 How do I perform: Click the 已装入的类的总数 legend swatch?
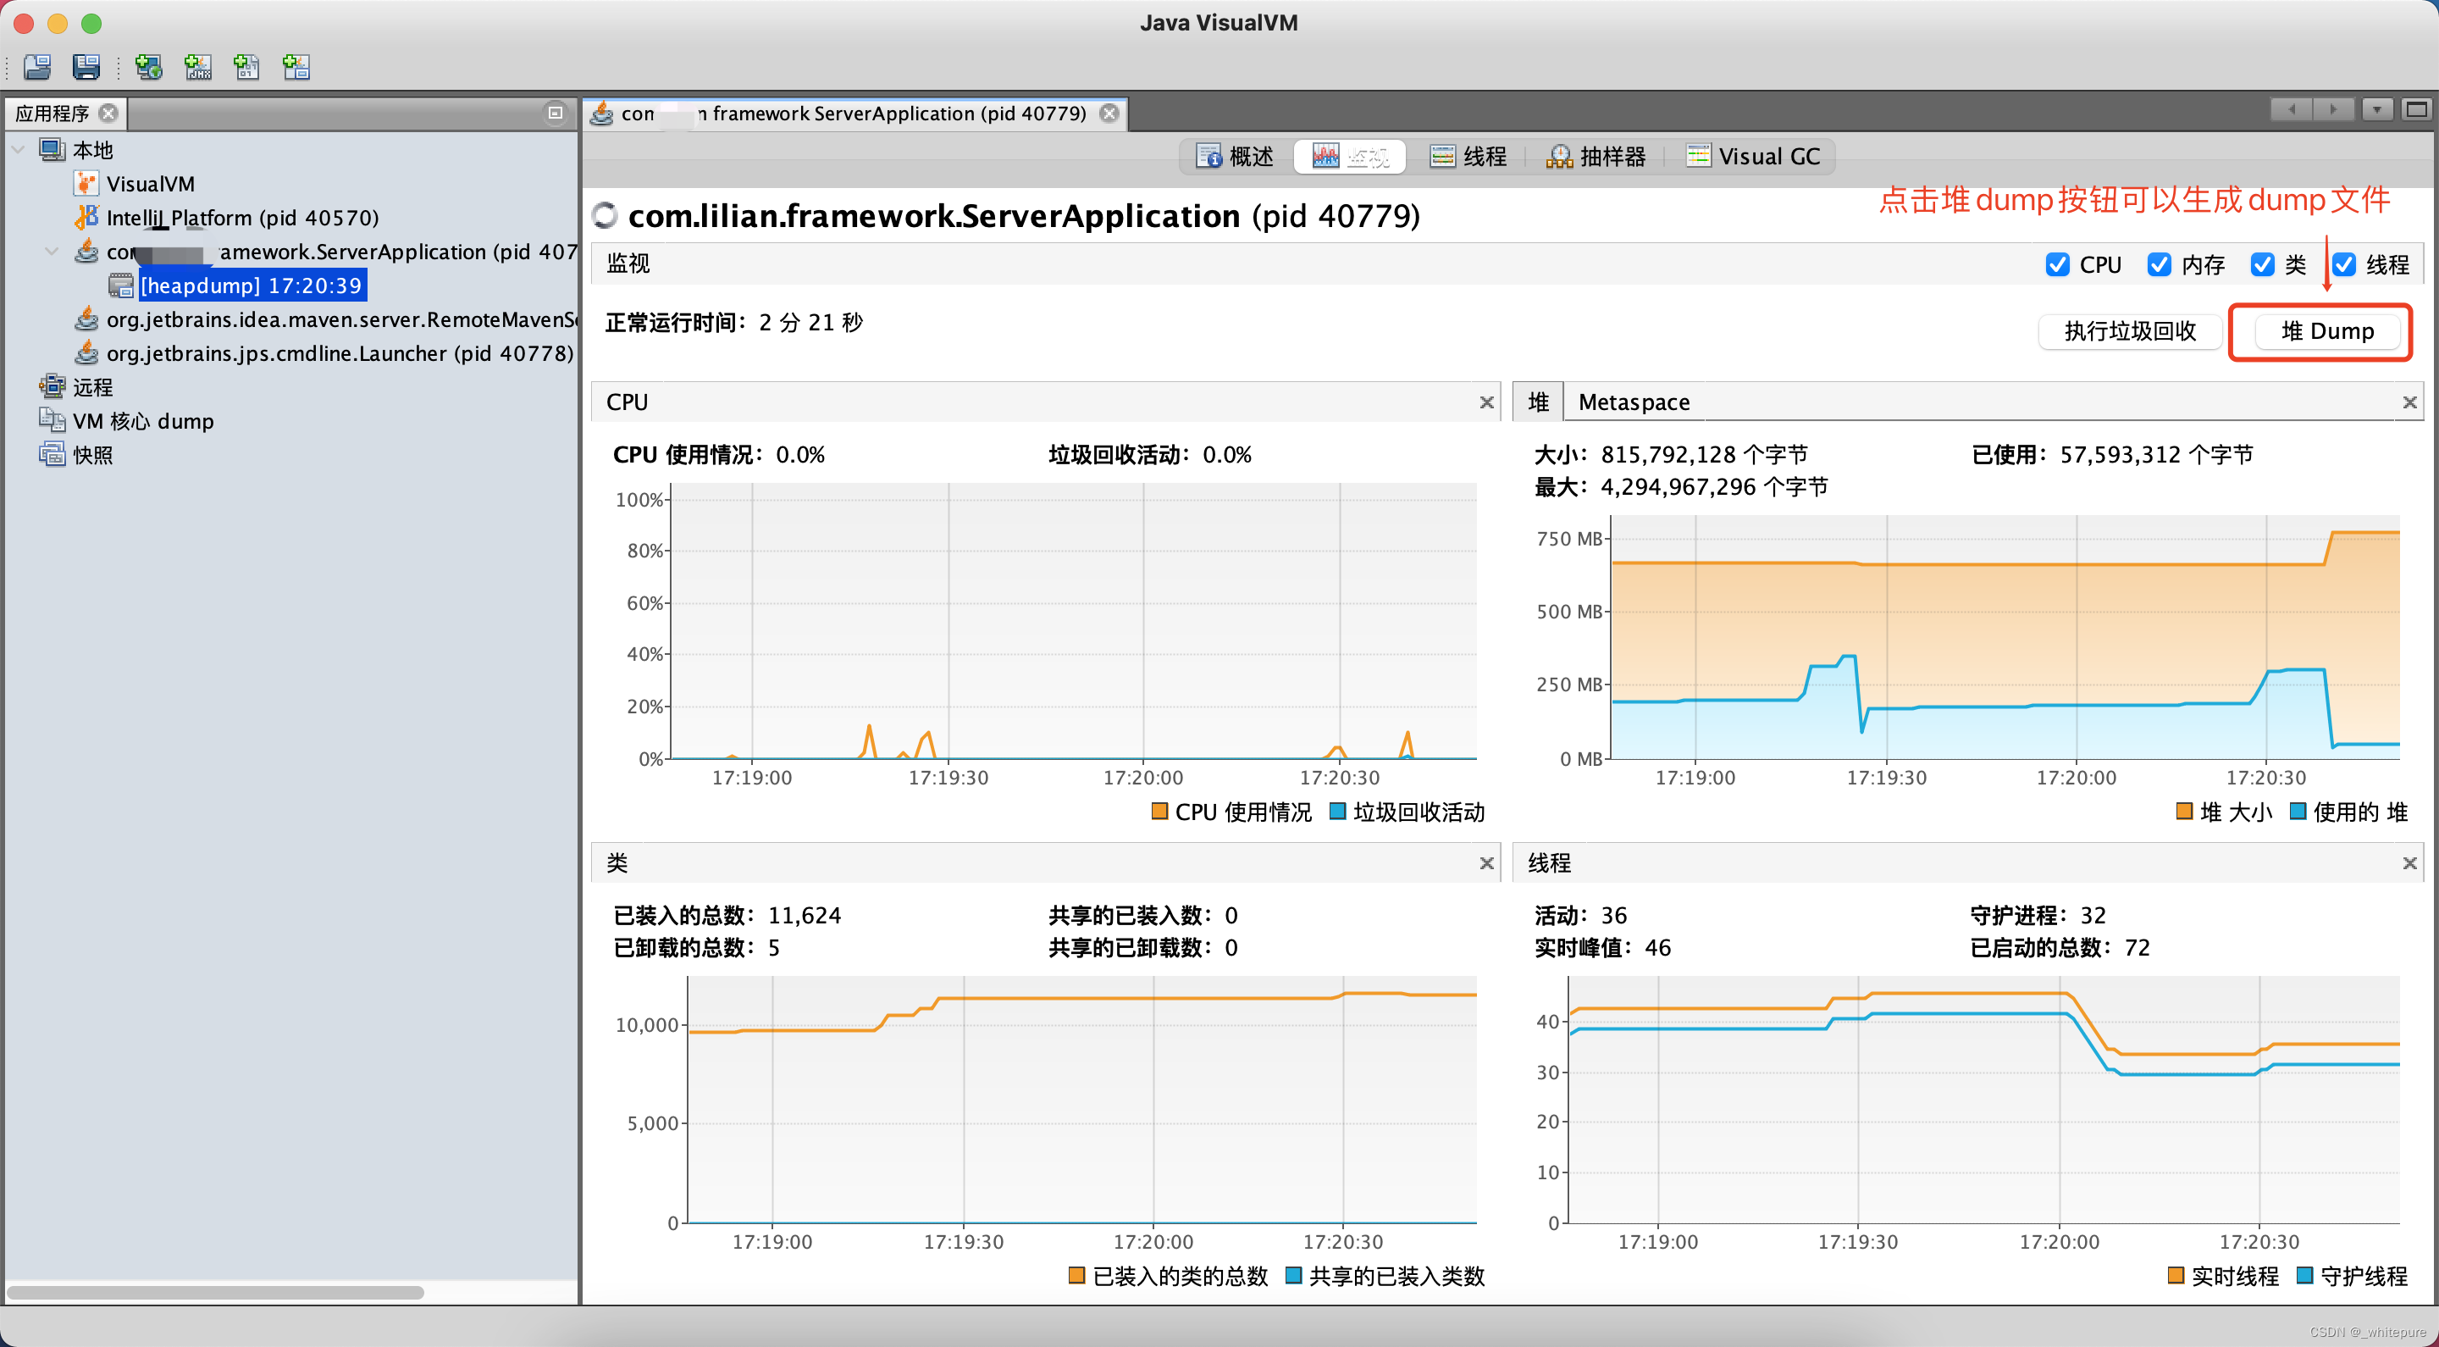tap(1076, 1276)
